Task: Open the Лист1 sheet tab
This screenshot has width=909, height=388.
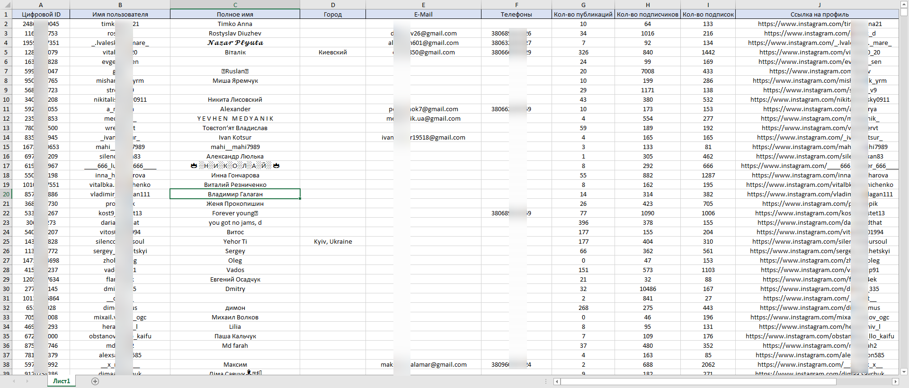Action: point(62,381)
